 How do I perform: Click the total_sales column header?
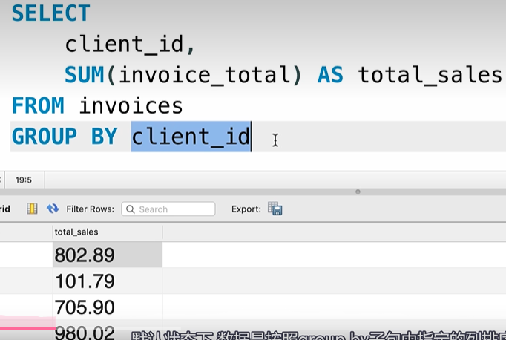coord(108,232)
